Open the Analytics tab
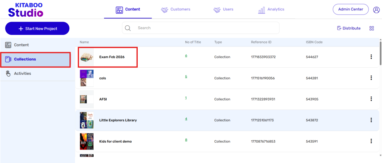 tap(271, 9)
